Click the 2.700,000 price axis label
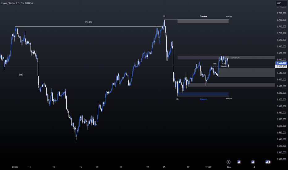 282,33
